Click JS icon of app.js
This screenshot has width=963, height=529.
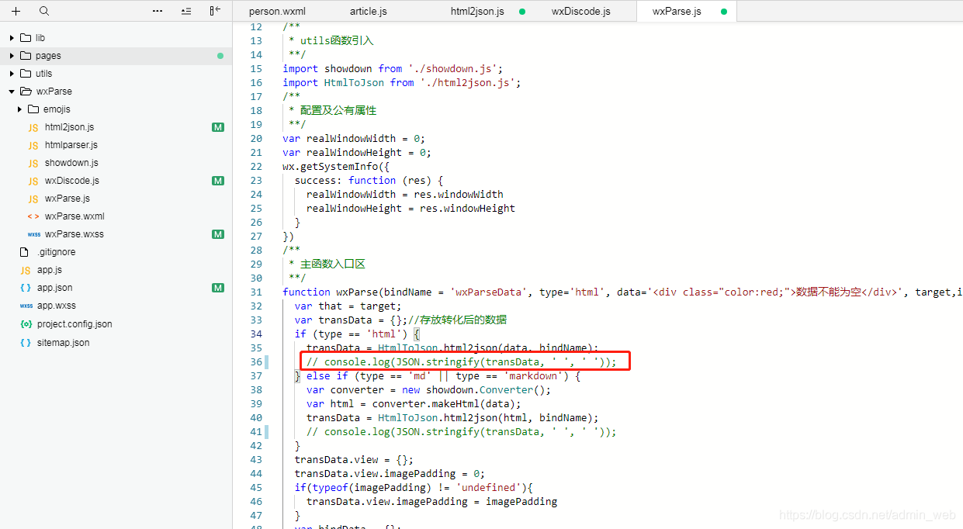coord(26,270)
